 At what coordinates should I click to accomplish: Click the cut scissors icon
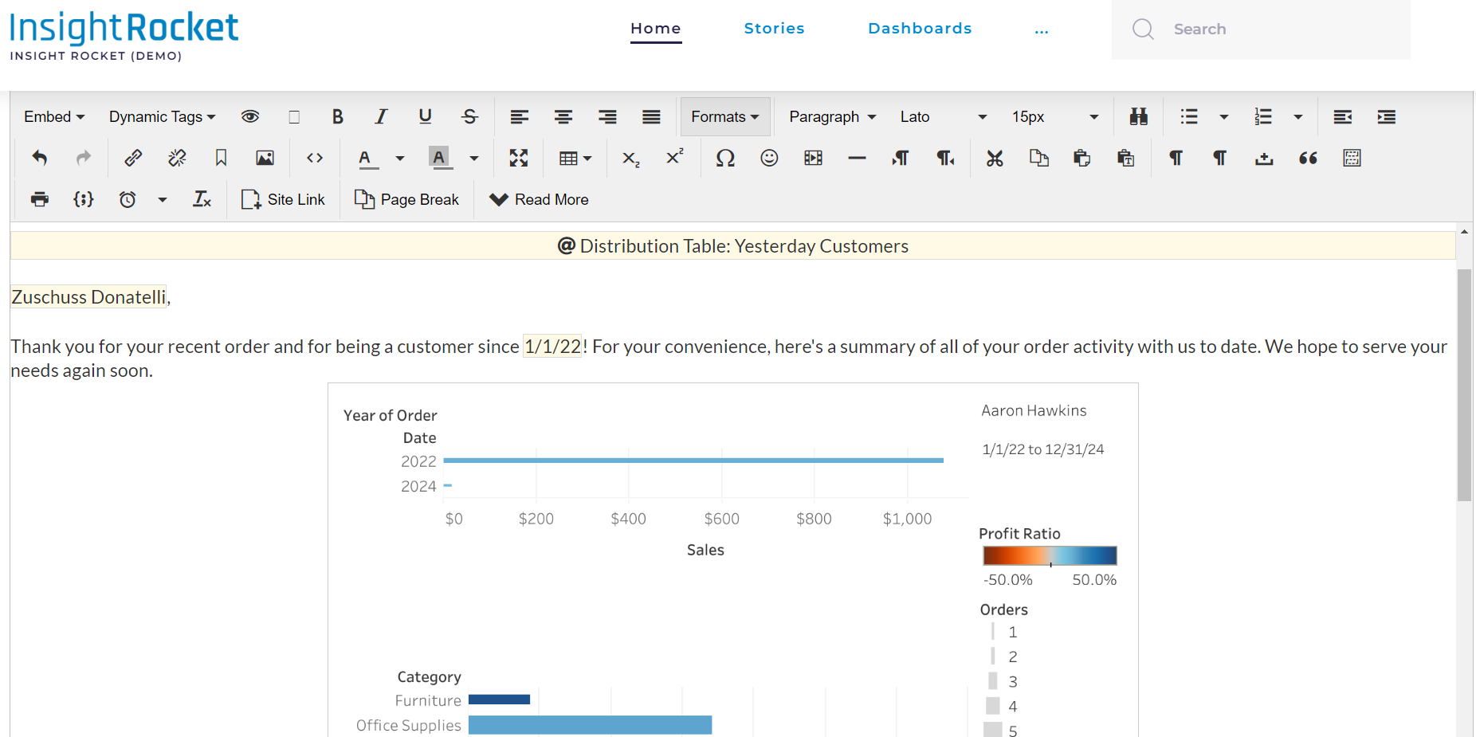[994, 159]
